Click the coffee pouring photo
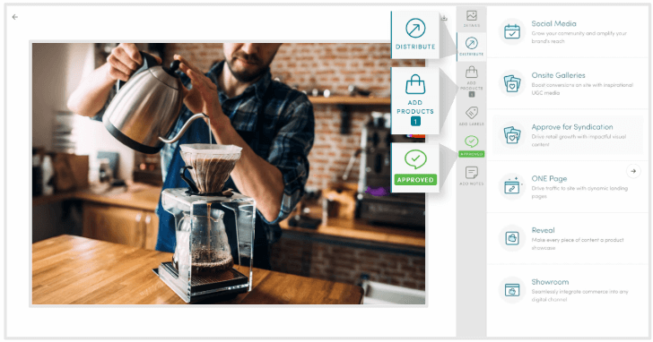Image resolution: width=653 pixels, height=342 pixels. pyautogui.click(x=228, y=174)
